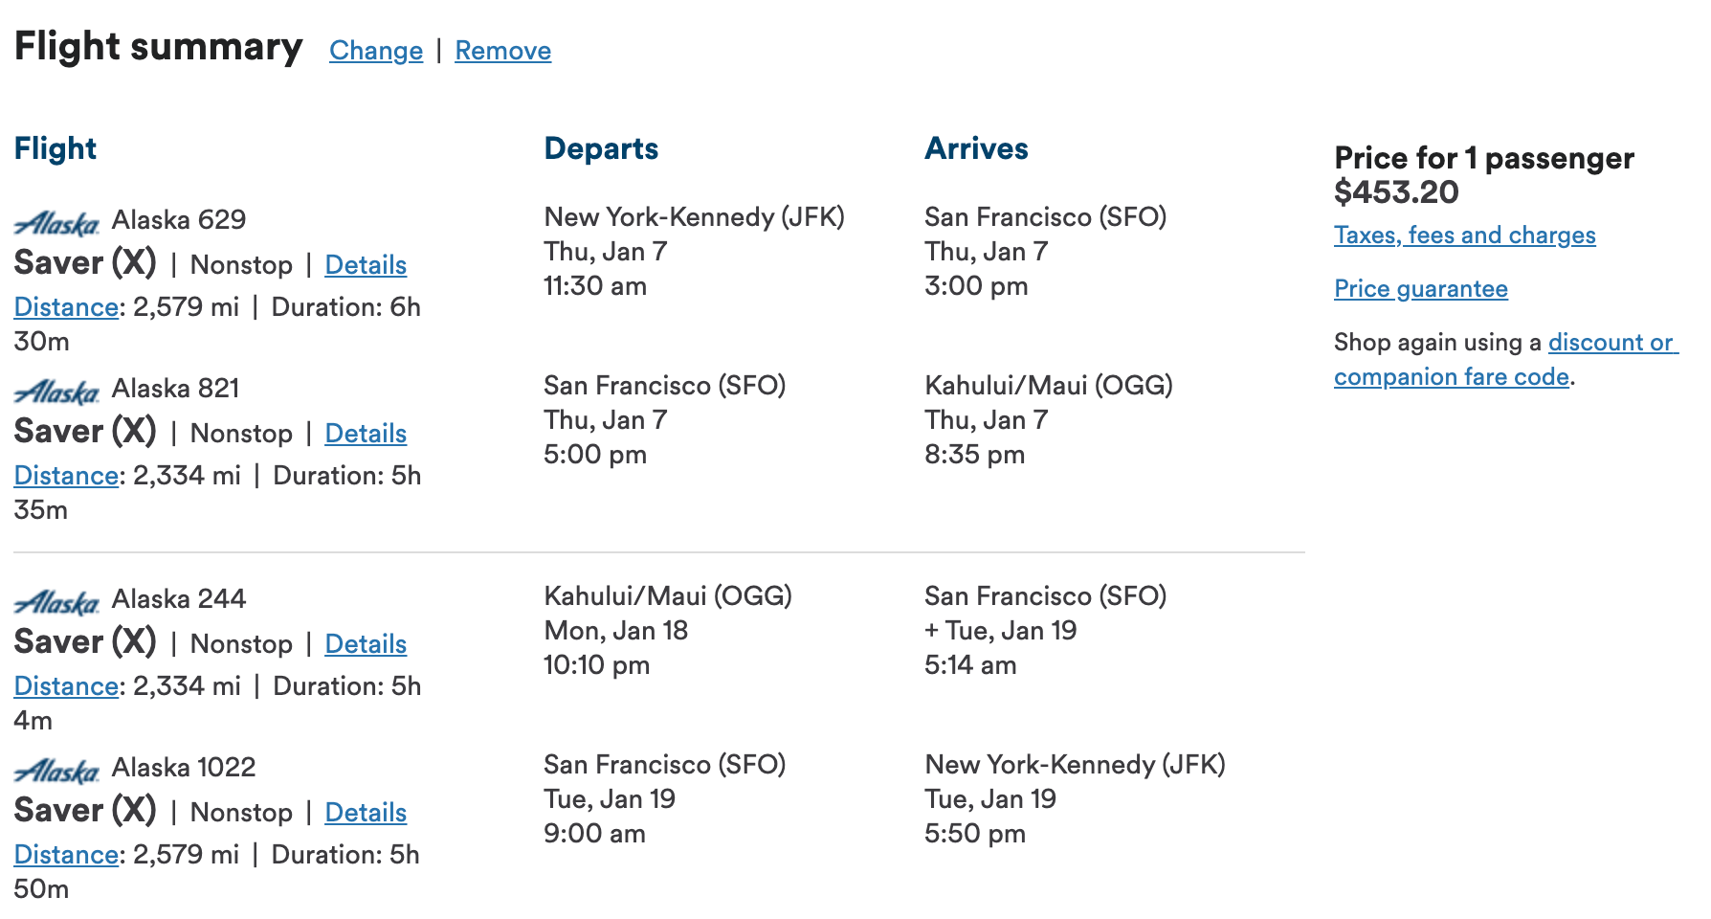Click the Alaska logo beside flight 244
This screenshot has width=1711, height=919.
56,602
